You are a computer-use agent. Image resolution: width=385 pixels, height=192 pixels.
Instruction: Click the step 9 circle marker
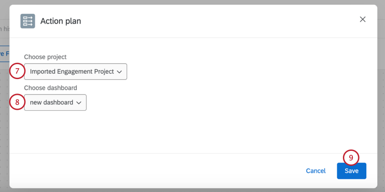(351, 157)
